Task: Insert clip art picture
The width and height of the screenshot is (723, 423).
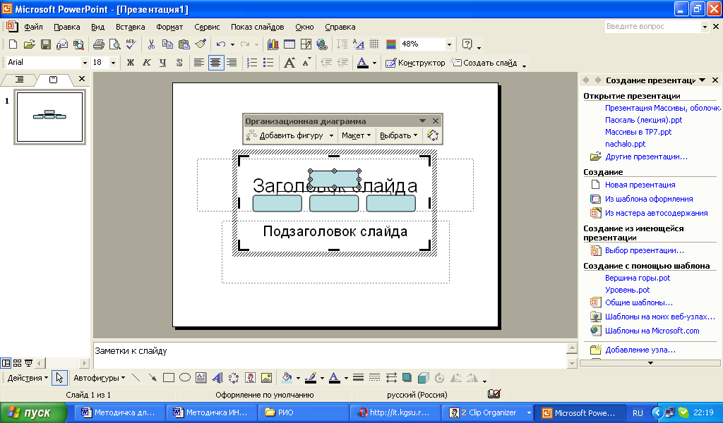Action: (x=250, y=378)
